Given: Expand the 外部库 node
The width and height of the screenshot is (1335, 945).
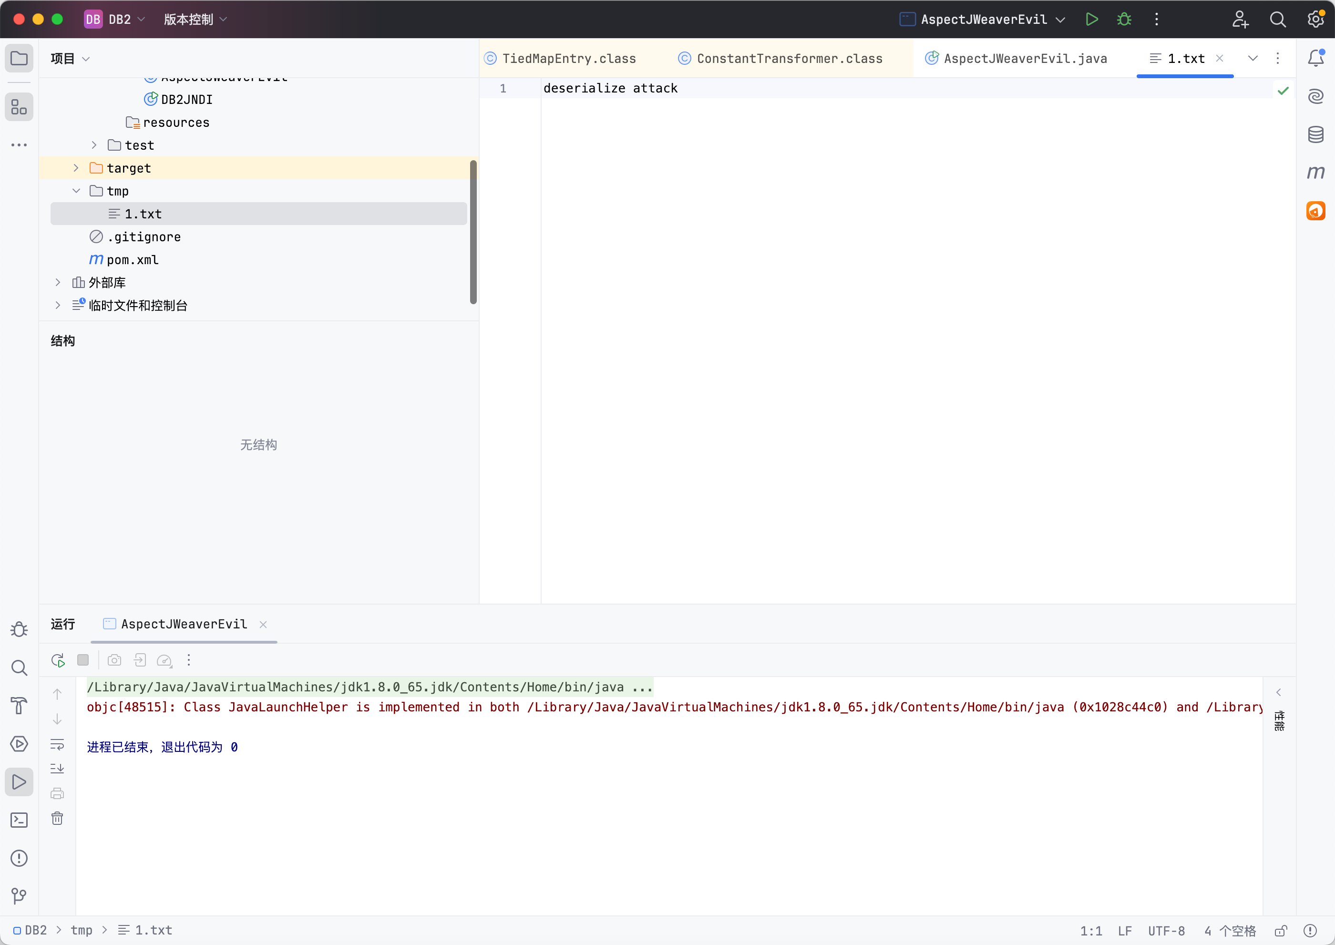Looking at the screenshot, I should (x=58, y=282).
